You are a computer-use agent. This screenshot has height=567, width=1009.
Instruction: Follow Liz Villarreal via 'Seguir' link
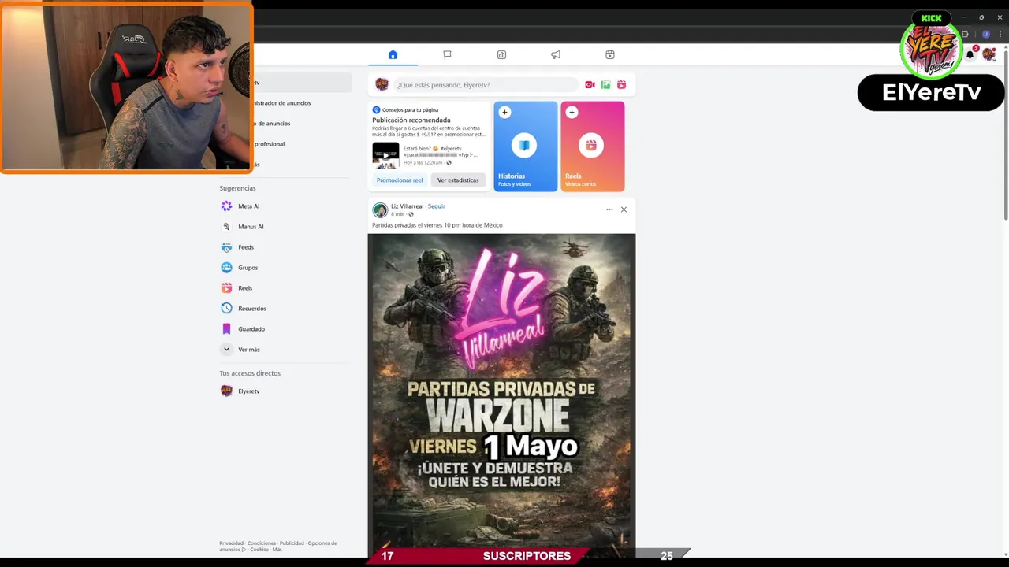436,206
